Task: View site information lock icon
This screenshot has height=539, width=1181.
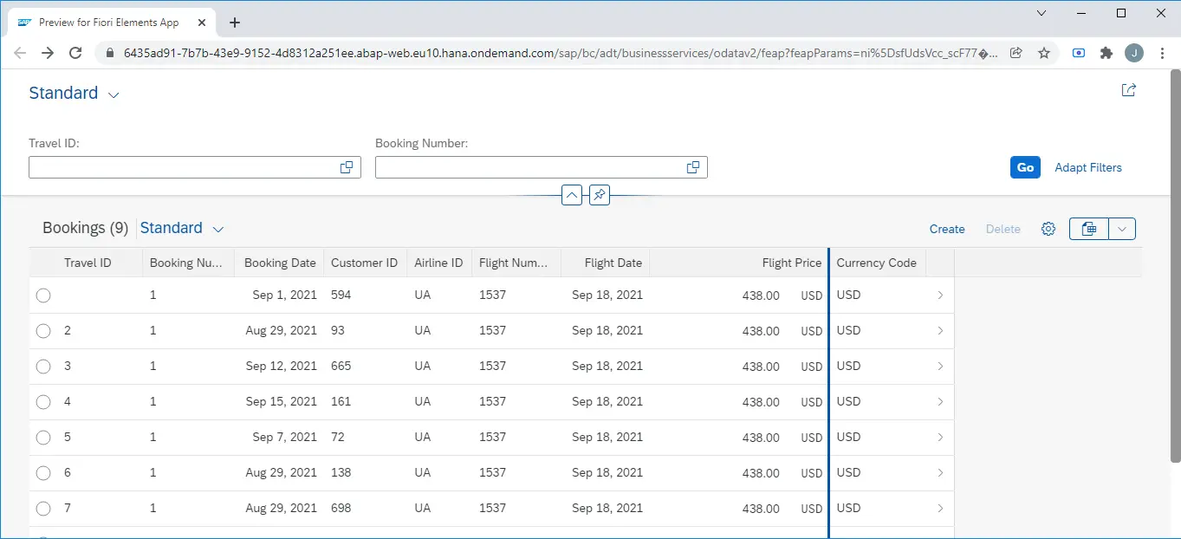Action: (x=108, y=53)
